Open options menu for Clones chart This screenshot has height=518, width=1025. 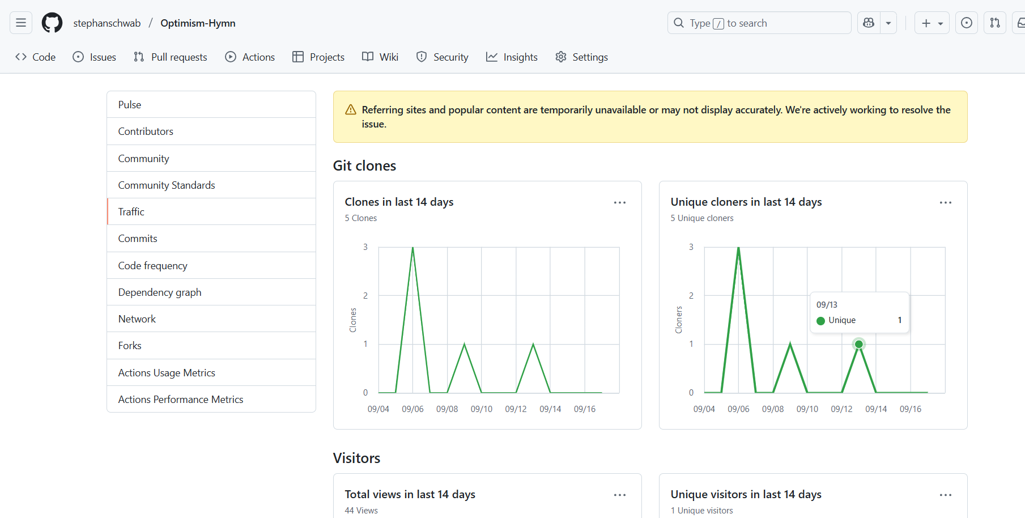[x=620, y=202]
